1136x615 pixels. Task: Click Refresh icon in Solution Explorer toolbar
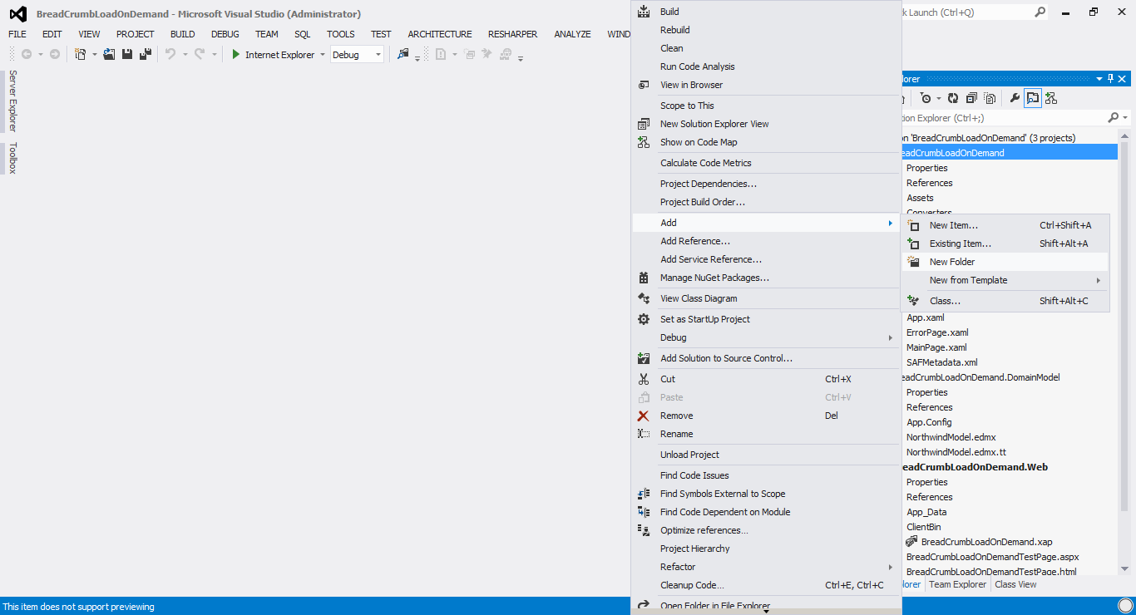pos(953,98)
